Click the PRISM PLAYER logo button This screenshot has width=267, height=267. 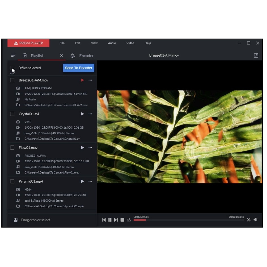pos(29,43)
